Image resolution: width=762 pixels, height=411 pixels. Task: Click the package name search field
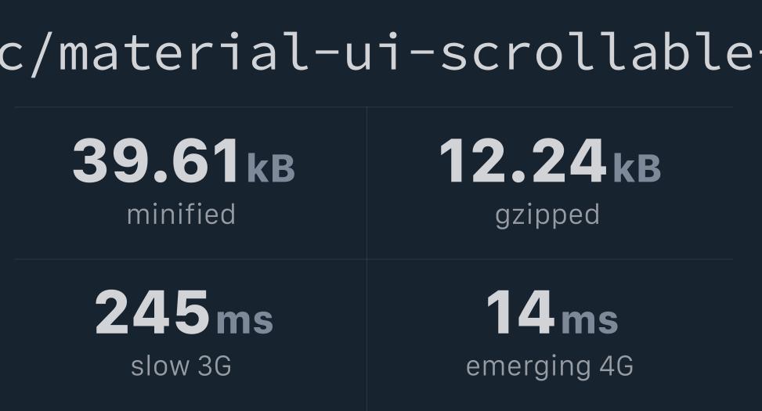381,53
